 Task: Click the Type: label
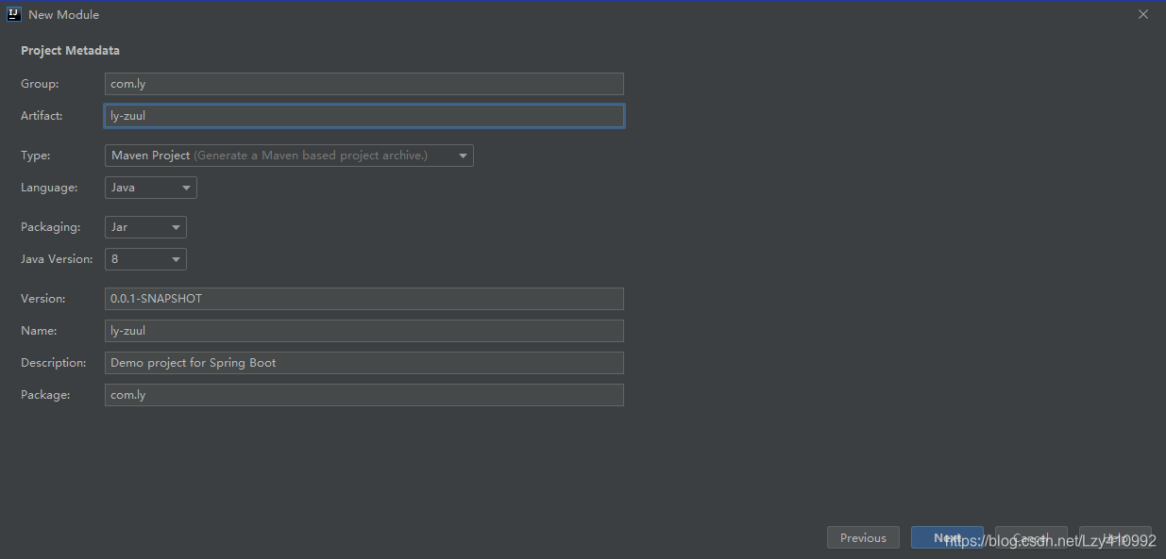point(36,156)
